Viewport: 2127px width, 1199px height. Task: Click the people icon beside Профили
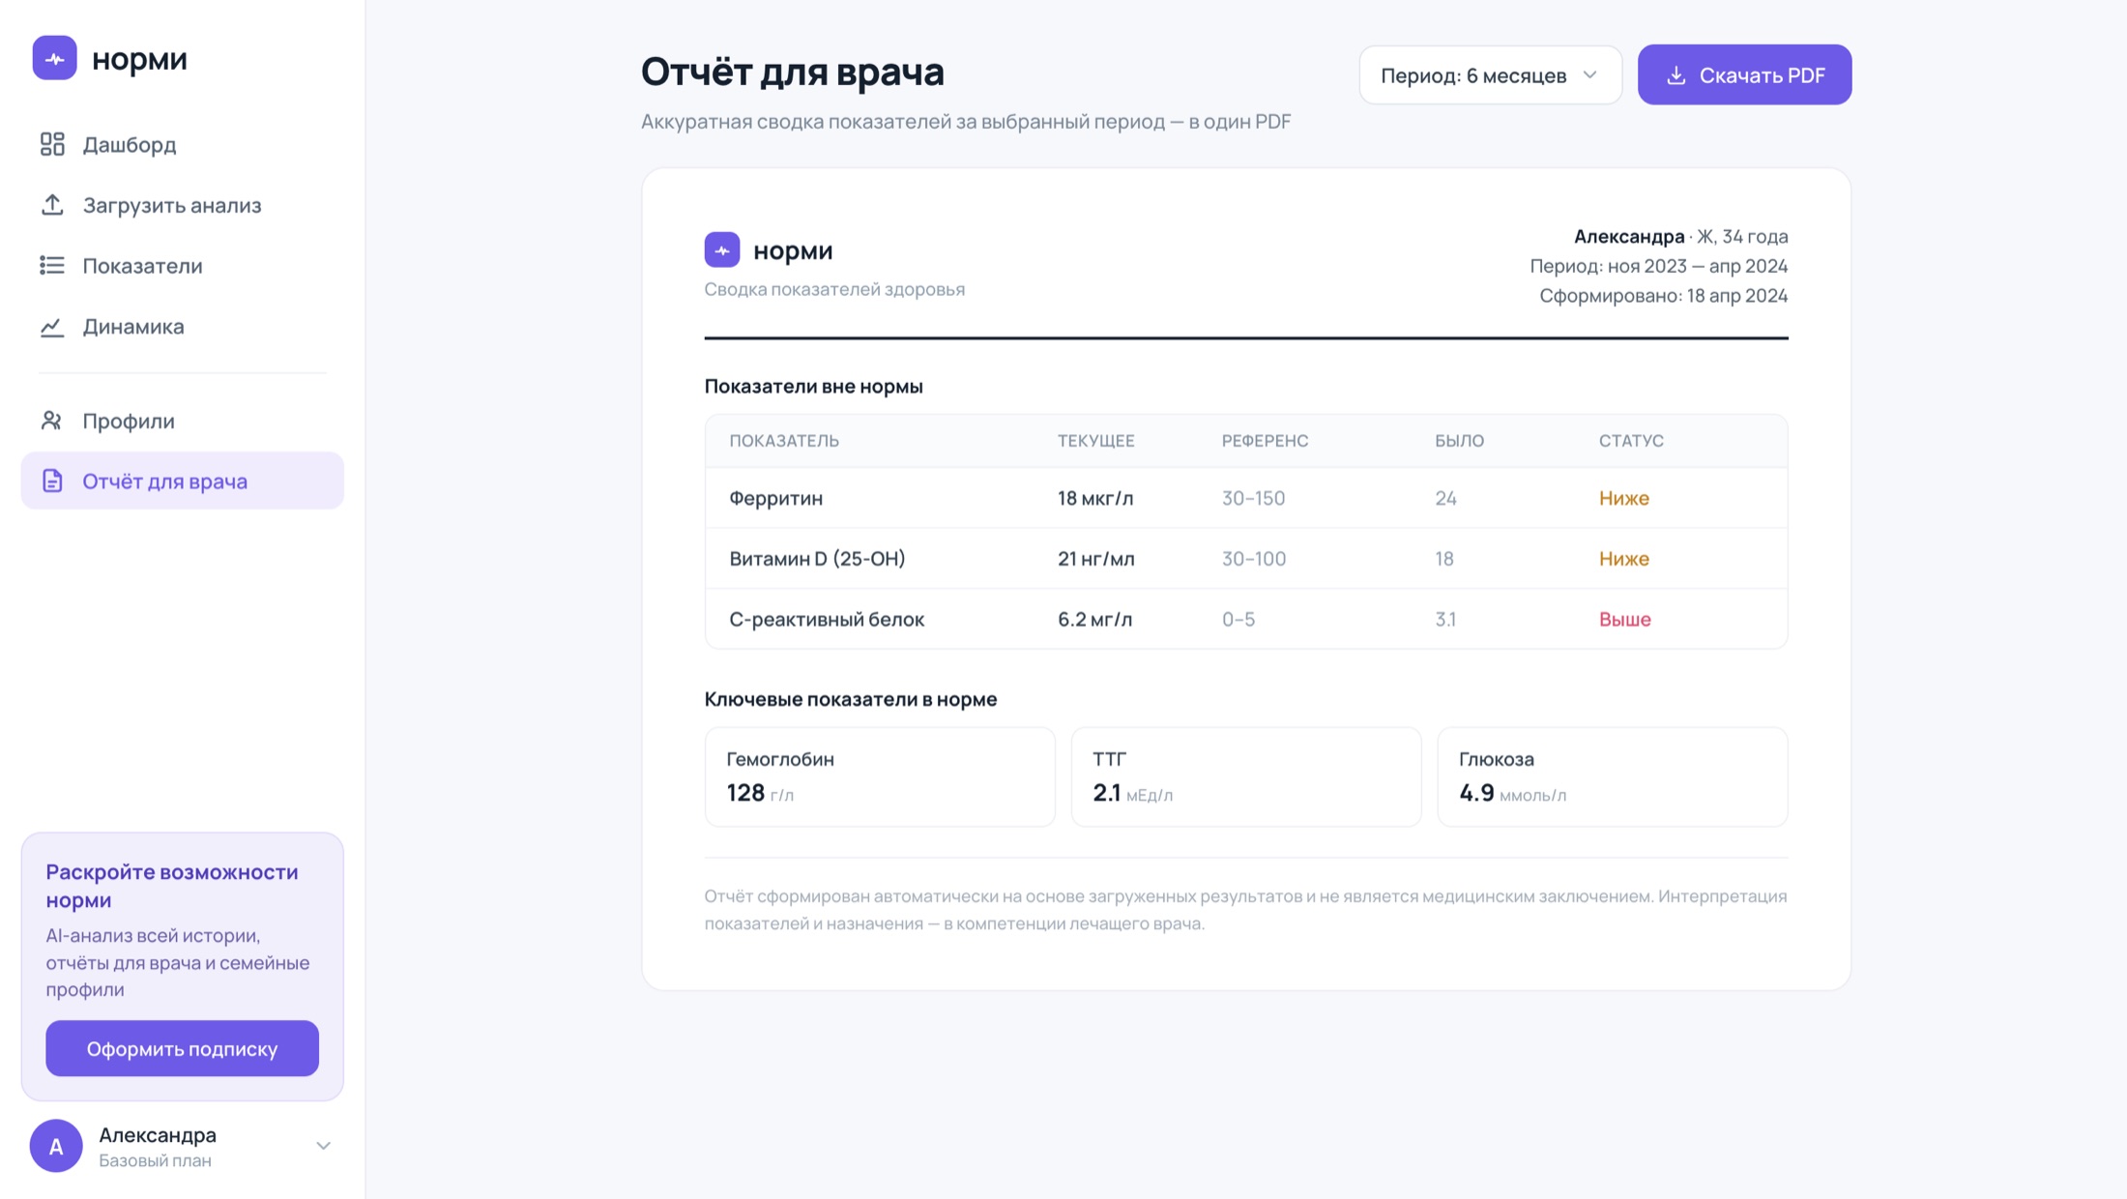52,421
